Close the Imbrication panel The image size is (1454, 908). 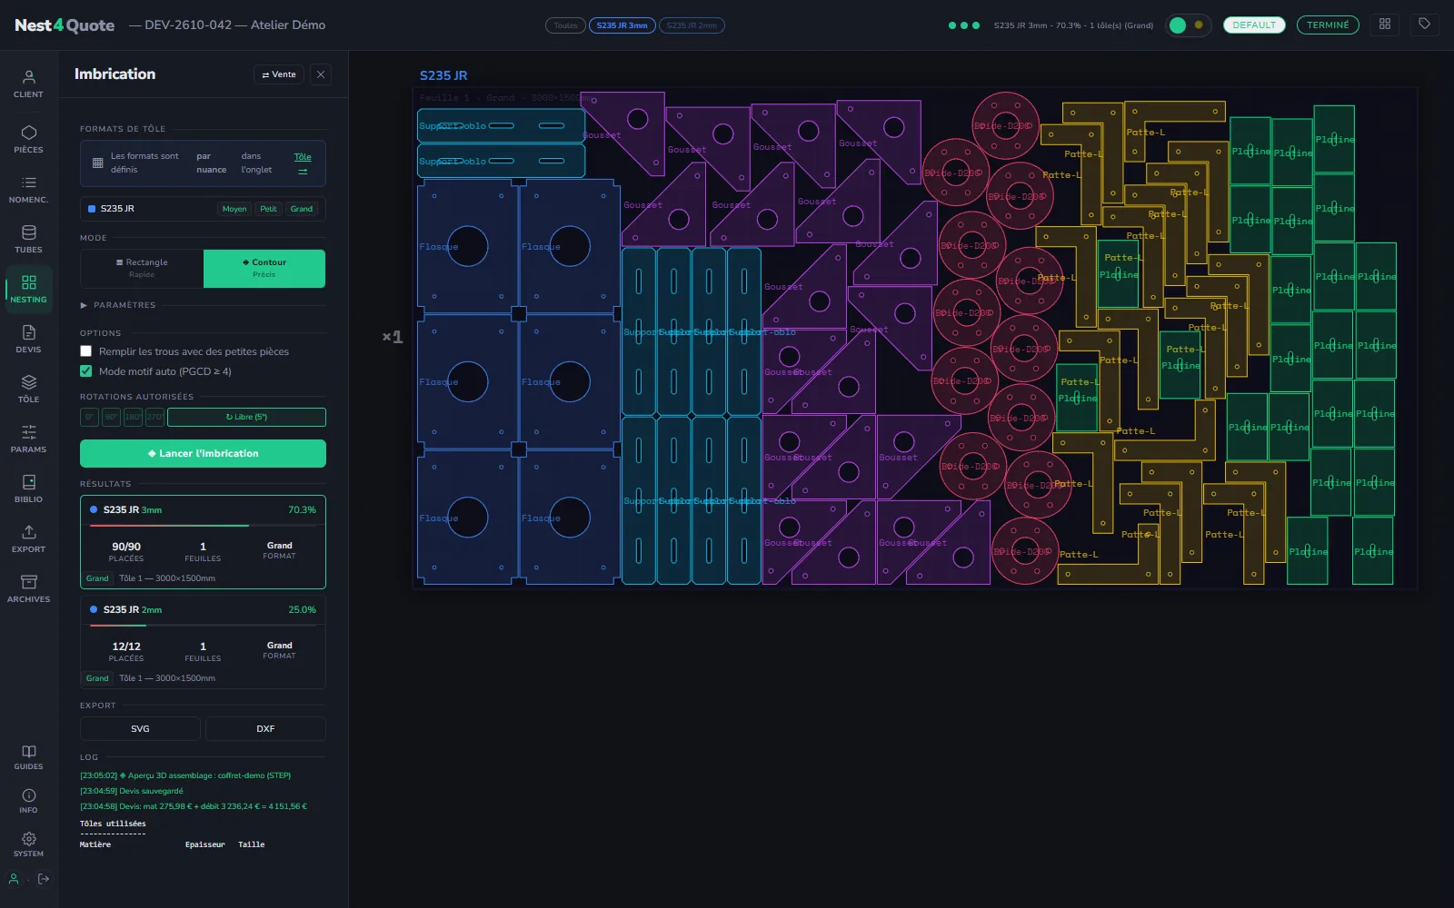click(321, 74)
